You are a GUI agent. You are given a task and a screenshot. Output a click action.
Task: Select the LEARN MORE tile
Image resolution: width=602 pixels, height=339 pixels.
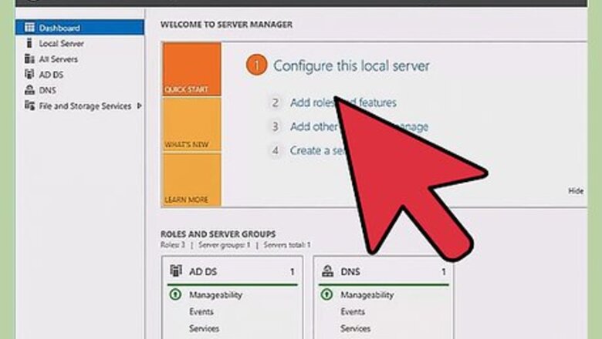(191, 180)
